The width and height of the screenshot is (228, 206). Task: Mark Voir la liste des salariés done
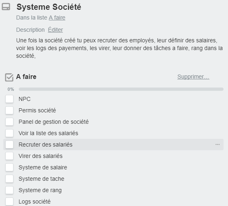9,133
